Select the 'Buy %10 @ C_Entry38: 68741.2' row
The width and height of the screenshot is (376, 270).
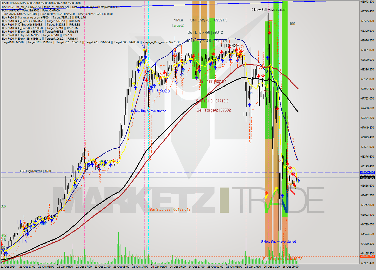tap(41, 21)
